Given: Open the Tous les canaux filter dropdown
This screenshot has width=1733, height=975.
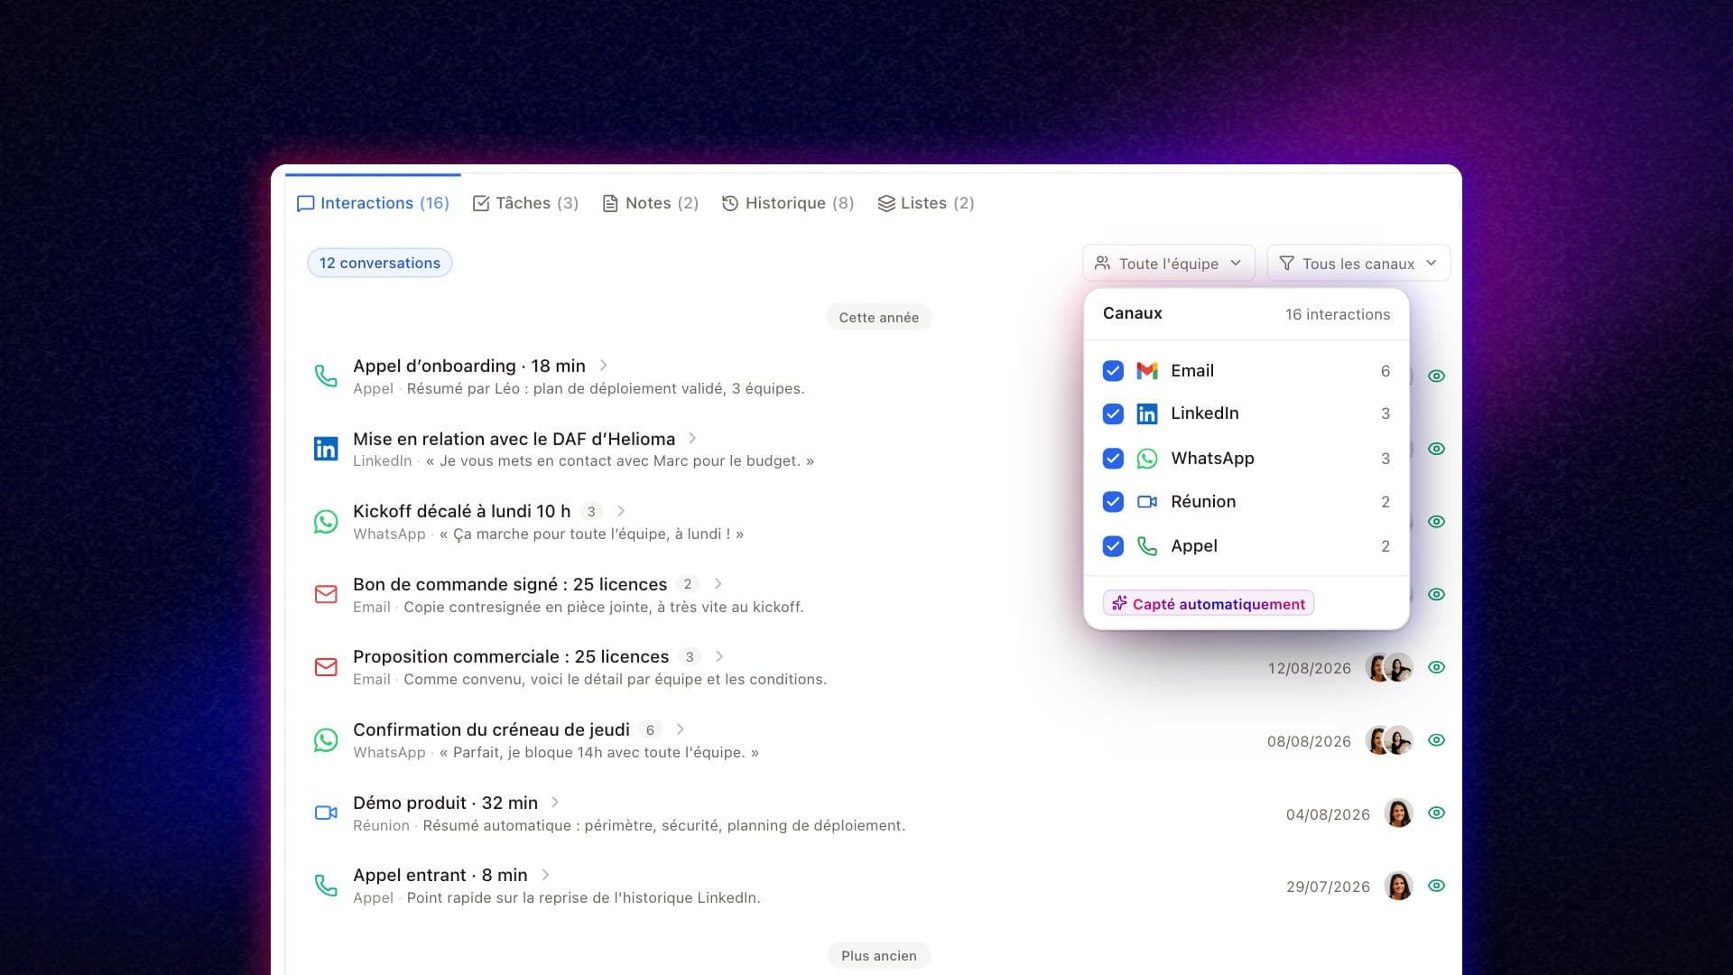Looking at the screenshot, I should coord(1358,263).
